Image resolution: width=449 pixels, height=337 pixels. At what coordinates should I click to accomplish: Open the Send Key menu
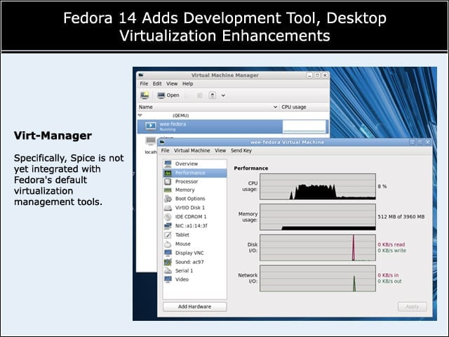241,150
